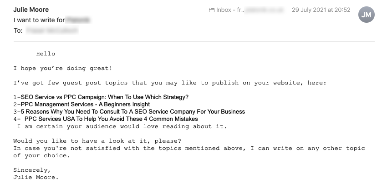The height and width of the screenshot is (194, 387).
Task: Click the date 29 July 2021 at 20:52
Action: [321, 10]
